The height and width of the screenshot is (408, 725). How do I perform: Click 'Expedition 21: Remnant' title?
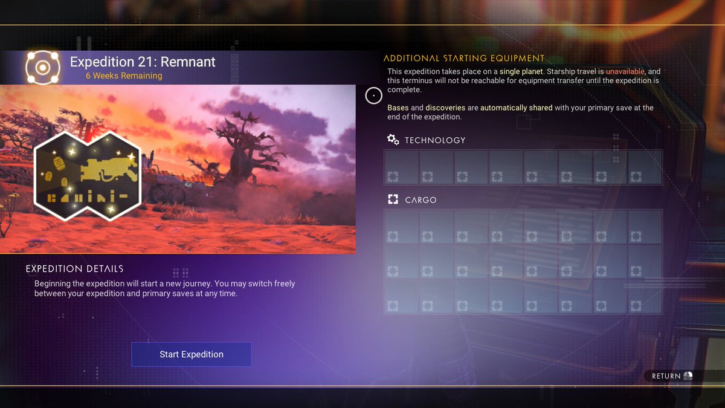[x=143, y=62]
